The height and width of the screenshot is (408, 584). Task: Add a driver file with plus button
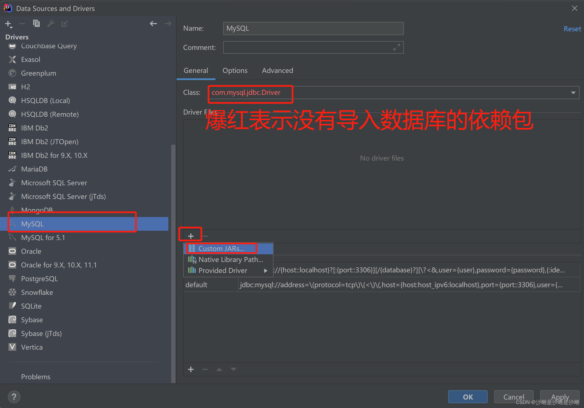tap(191, 236)
